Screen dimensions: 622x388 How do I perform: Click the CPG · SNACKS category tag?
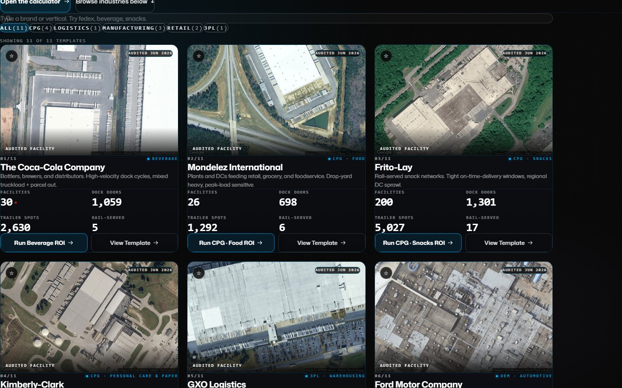530,159
